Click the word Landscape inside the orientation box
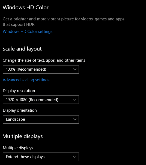This screenshot has height=165, width=146. (x=16, y=119)
